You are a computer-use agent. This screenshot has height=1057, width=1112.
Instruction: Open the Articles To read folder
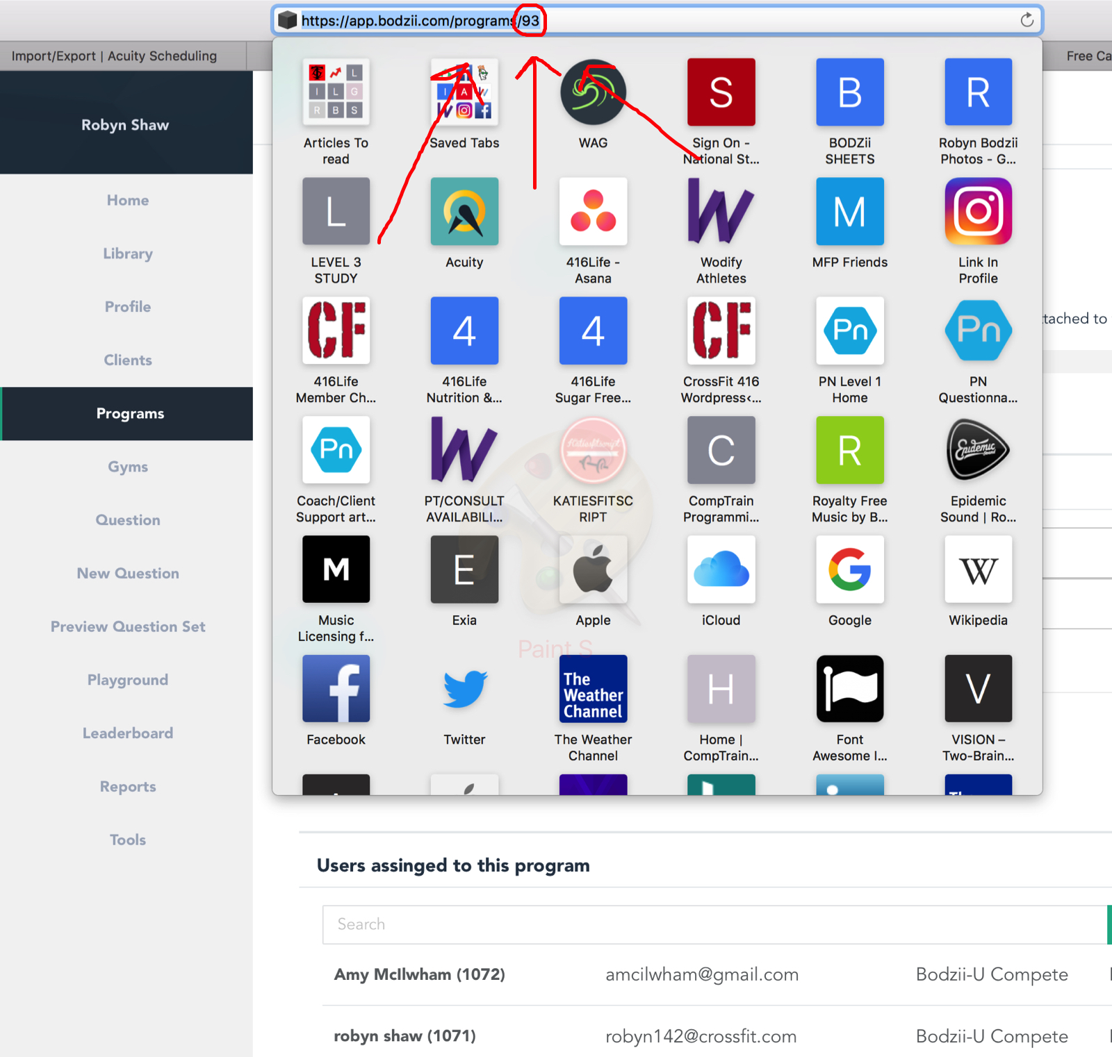[x=336, y=92]
